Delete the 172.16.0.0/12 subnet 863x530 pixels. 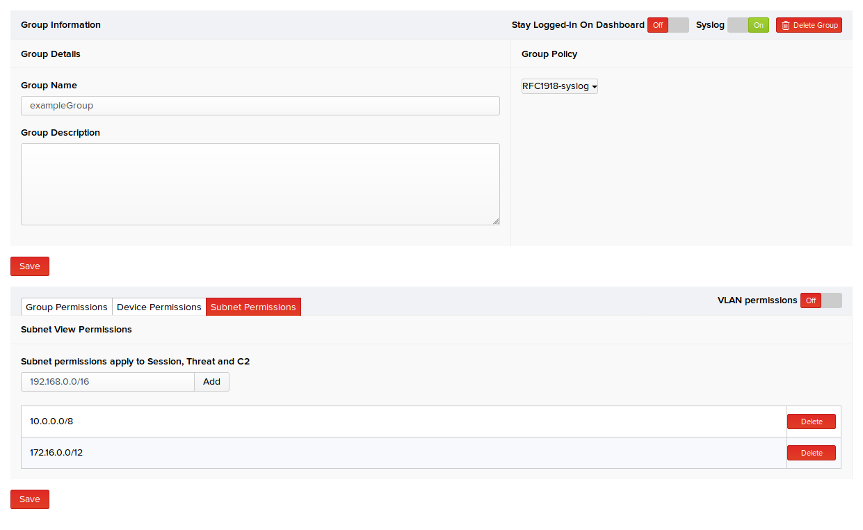[812, 453]
